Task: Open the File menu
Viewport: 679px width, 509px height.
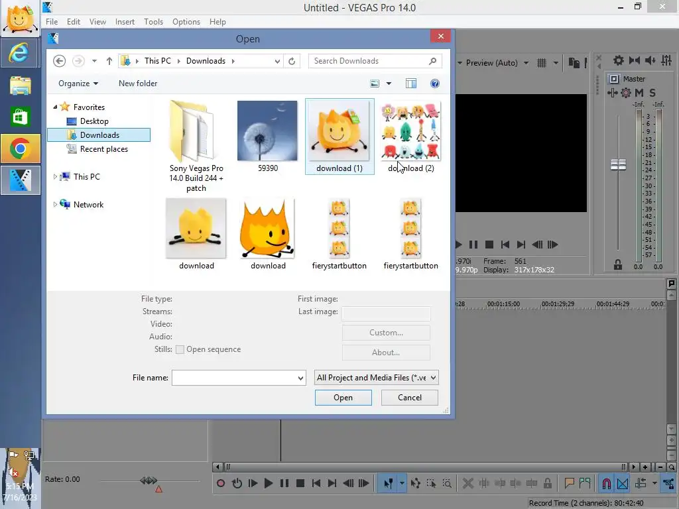Action: tap(52, 22)
